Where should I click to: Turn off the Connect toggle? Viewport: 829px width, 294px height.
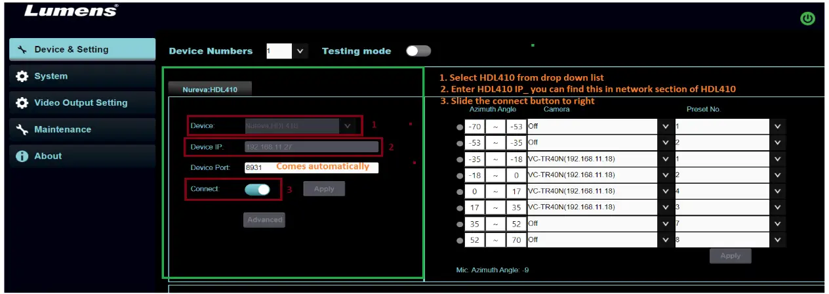257,189
